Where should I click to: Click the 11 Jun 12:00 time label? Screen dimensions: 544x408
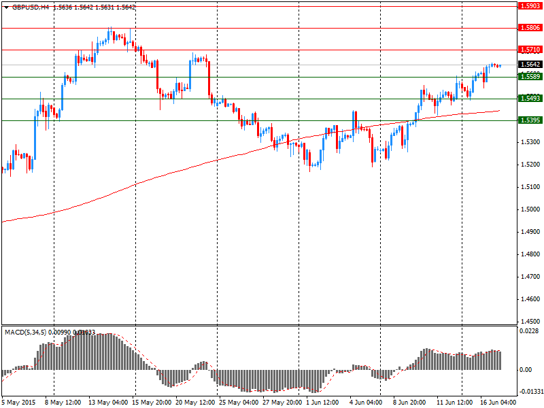pos(455,403)
